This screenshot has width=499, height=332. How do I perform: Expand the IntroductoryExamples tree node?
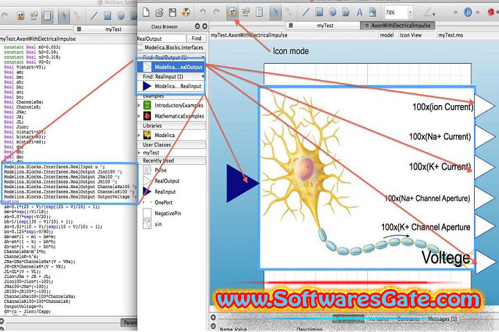(139, 105)
